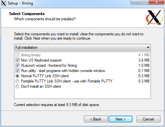Click the Xming icon in title bar
Viewport: 165px width, 127px height.
click(3, 3)
